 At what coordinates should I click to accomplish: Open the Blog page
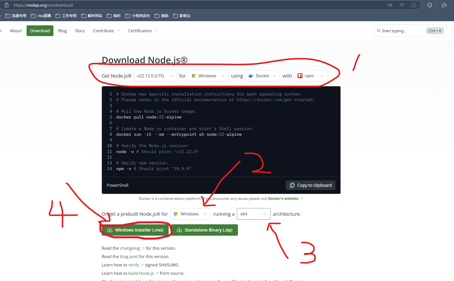(x=62, y=31)
